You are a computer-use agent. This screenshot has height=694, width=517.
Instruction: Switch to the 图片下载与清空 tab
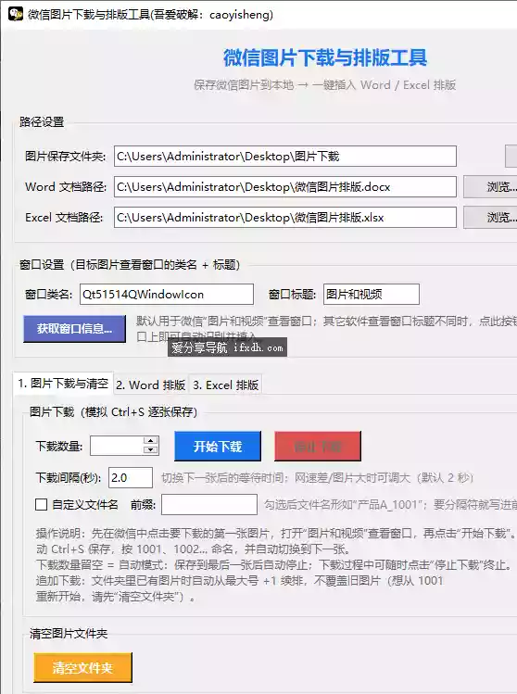[x=63, y=384]
